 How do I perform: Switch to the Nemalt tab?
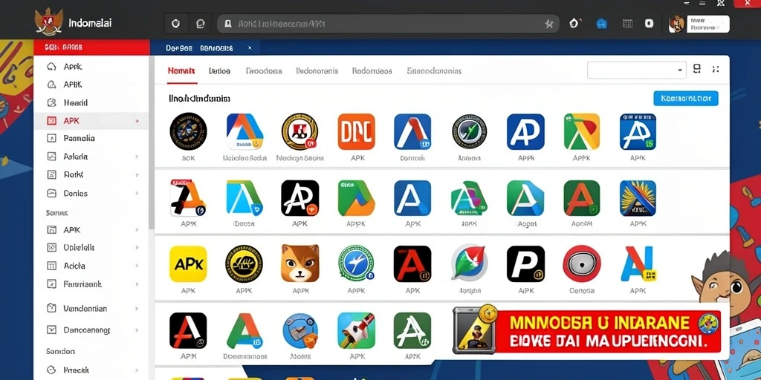[x=181, y=71]
